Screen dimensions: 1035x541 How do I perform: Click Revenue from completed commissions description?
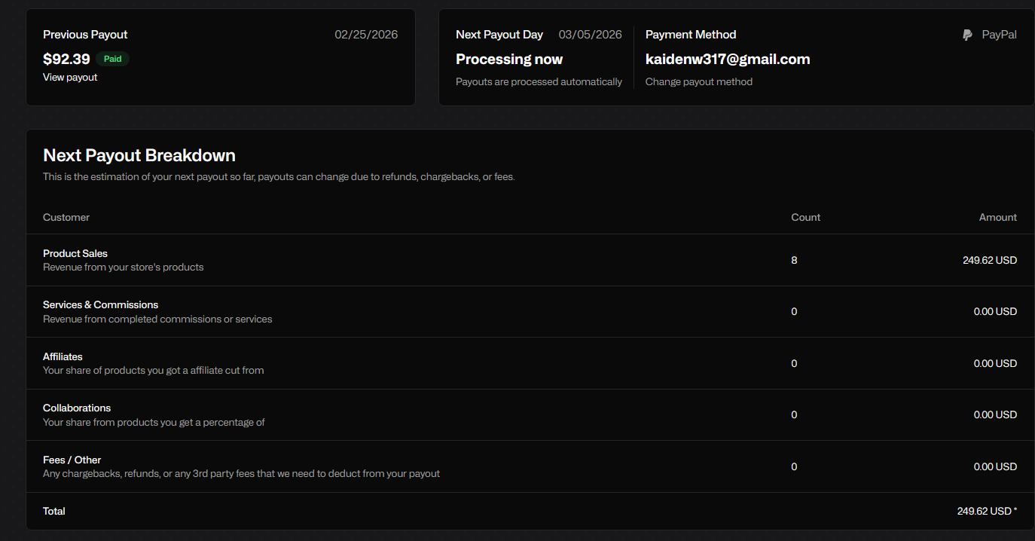click(157, 319)
